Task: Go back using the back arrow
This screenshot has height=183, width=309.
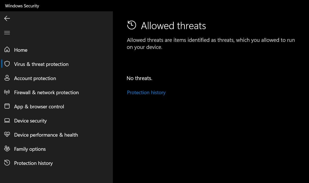Action: point(7,18)
